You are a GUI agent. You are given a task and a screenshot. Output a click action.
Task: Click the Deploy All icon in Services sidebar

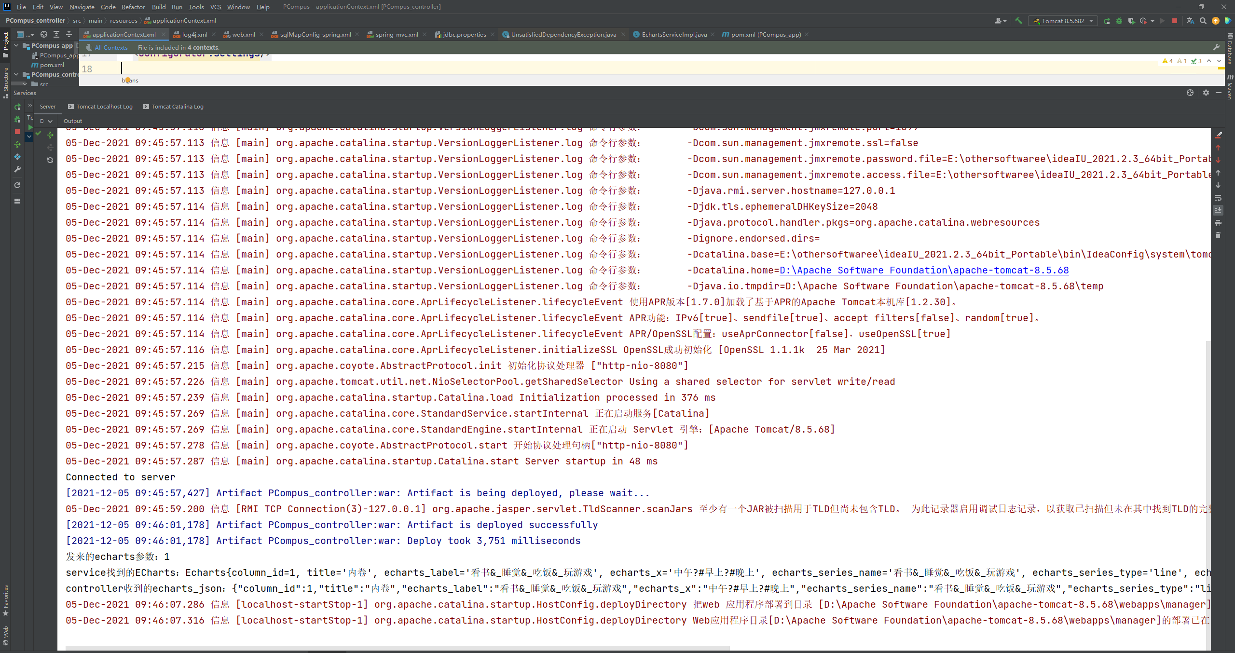click(17, 144)
